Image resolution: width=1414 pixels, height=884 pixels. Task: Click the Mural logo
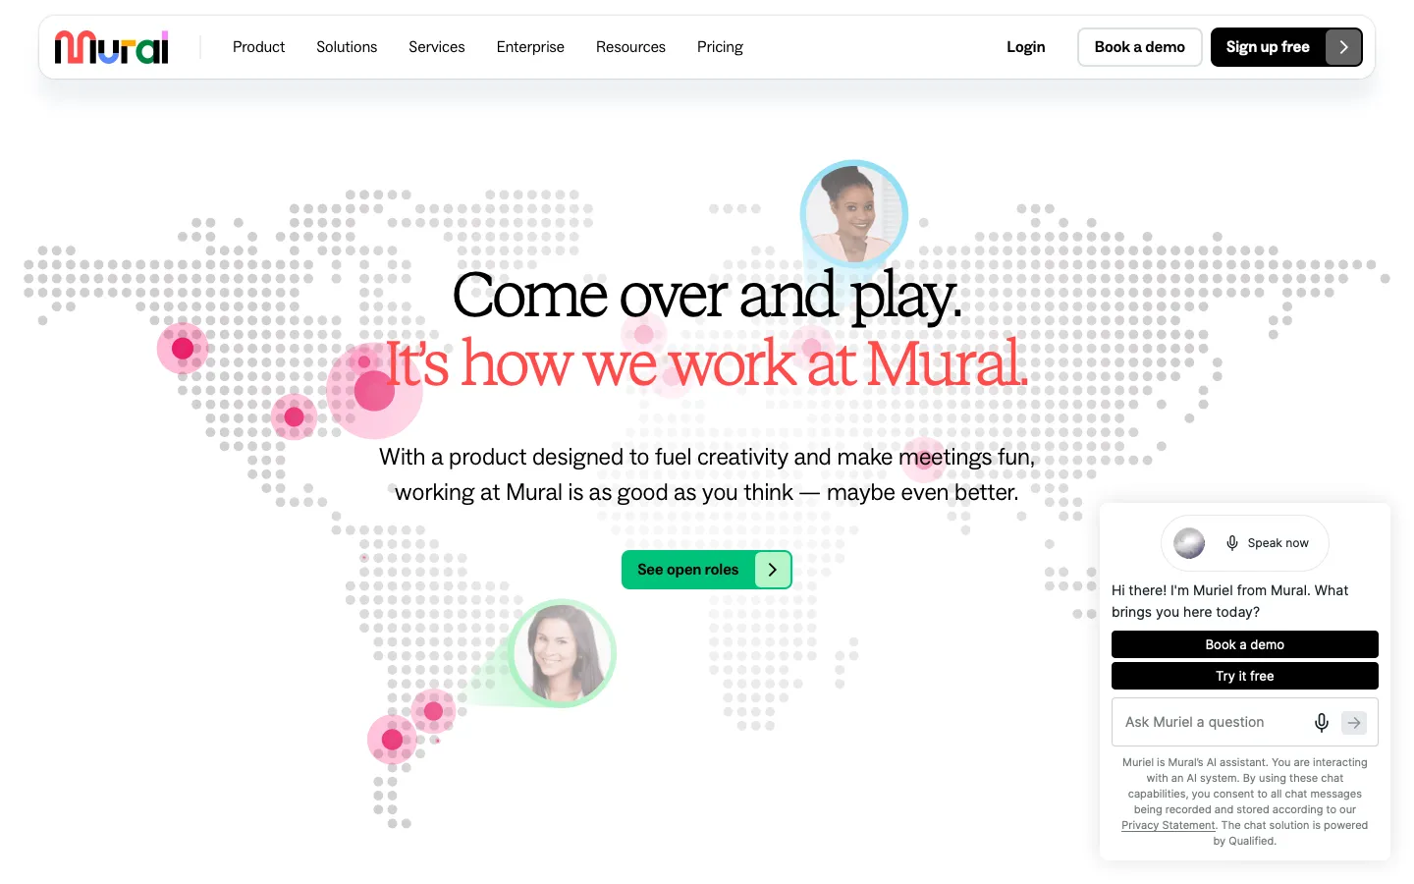111,47
